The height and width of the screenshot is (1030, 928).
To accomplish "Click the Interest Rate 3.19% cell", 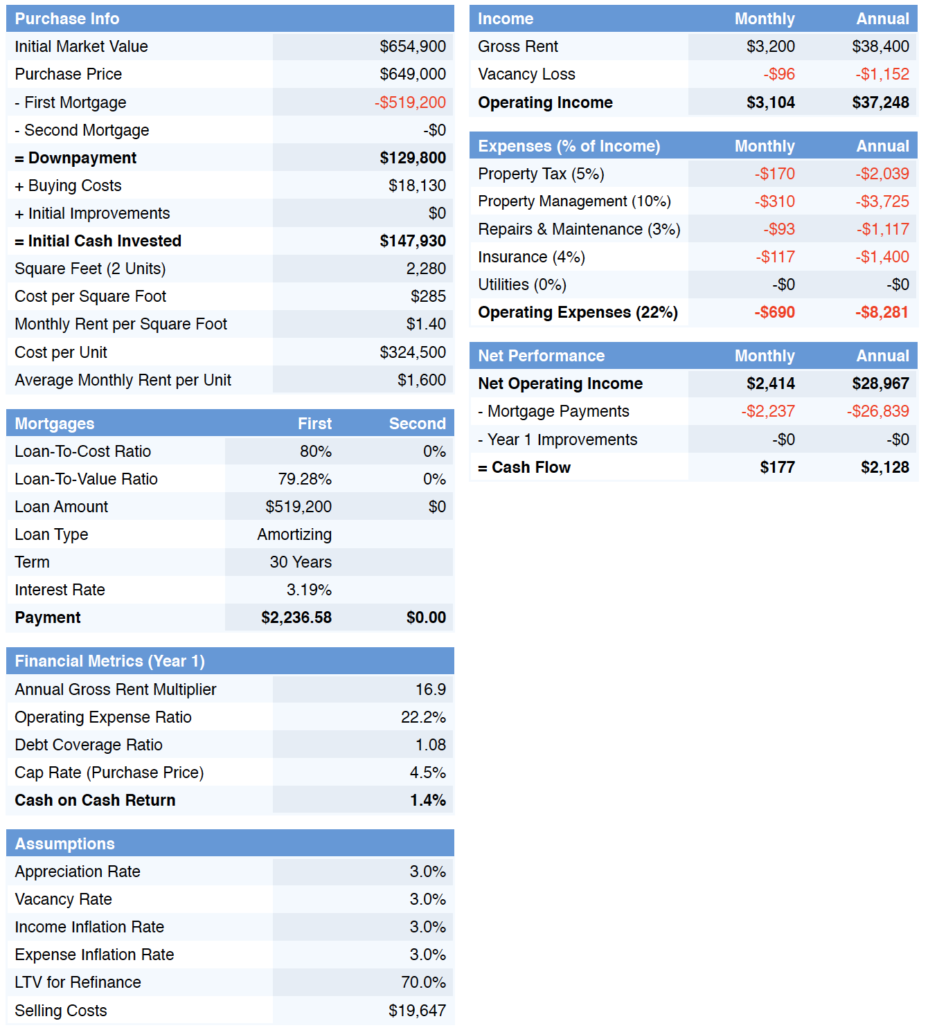I will (309, 590).
